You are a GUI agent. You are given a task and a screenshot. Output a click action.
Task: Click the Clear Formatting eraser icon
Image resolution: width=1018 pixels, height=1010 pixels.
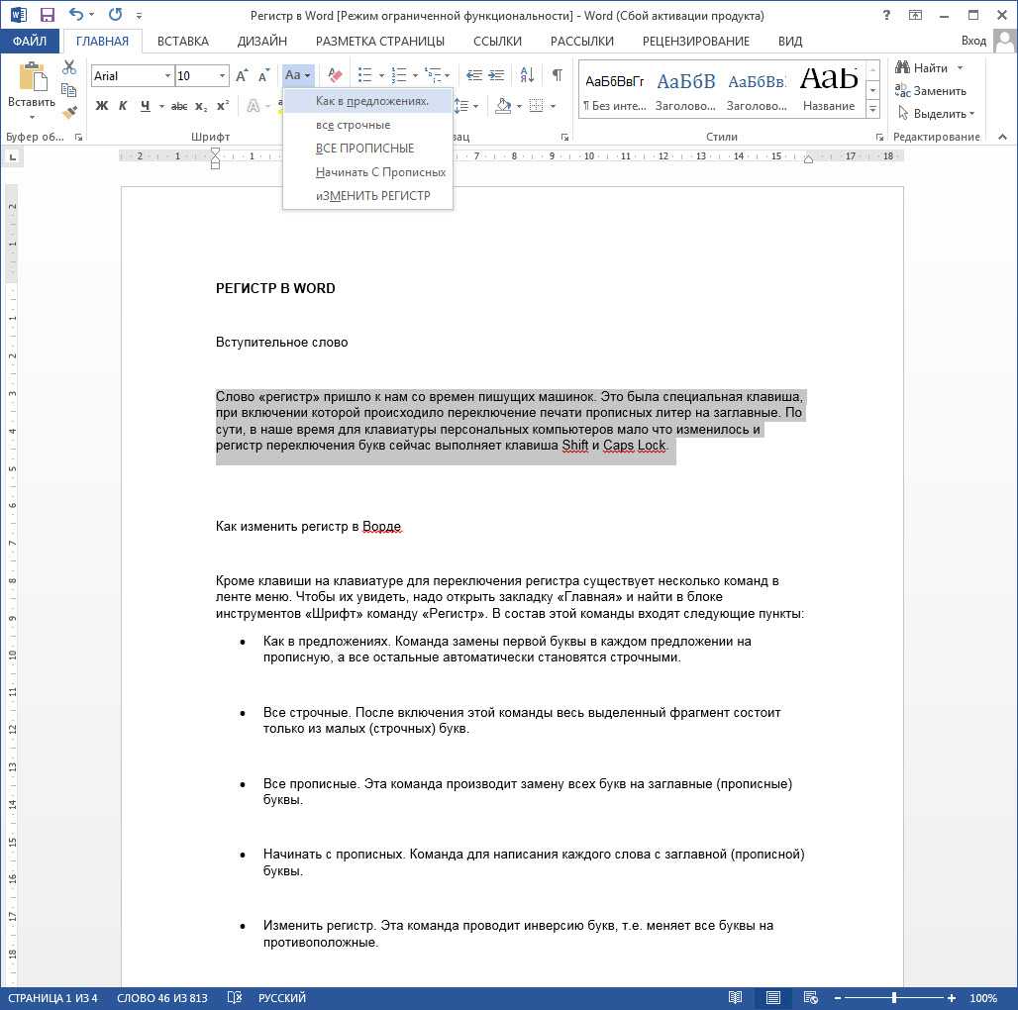point(334,75)
